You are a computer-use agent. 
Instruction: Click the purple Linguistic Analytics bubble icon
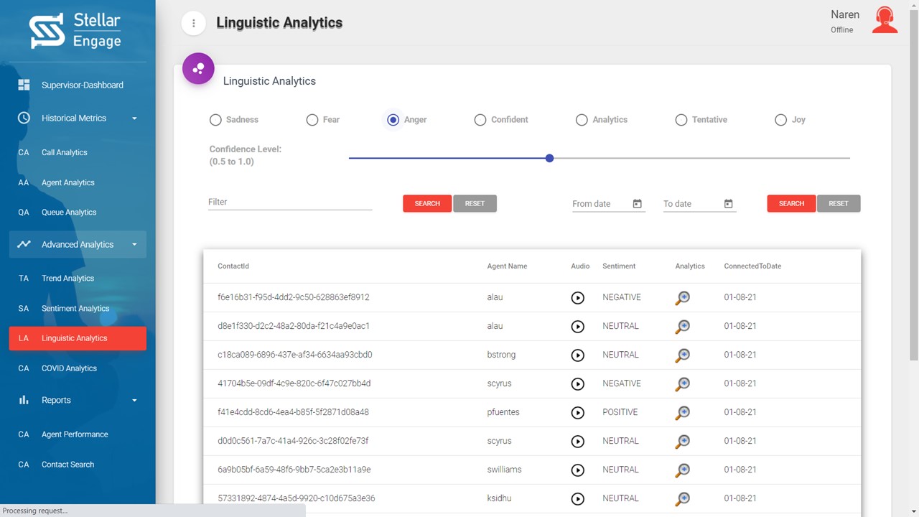198,69
